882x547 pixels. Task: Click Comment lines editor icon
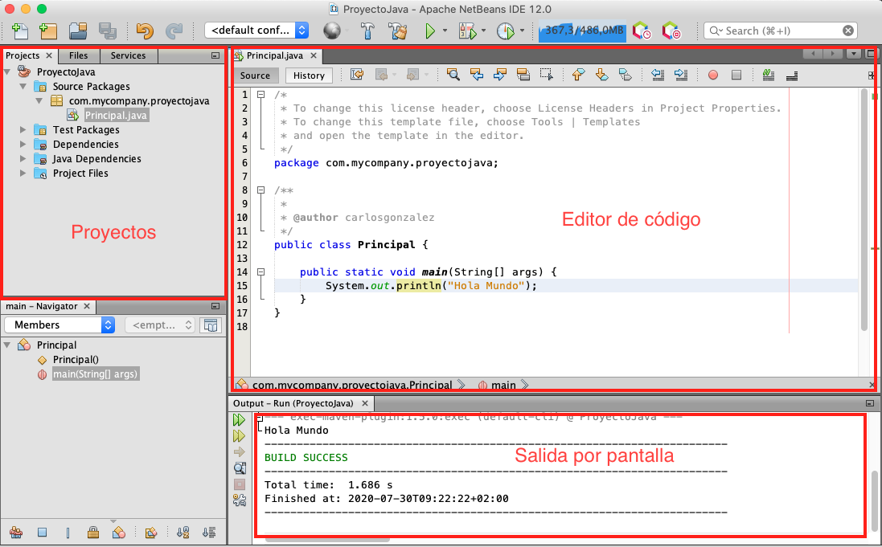(769, 75)
